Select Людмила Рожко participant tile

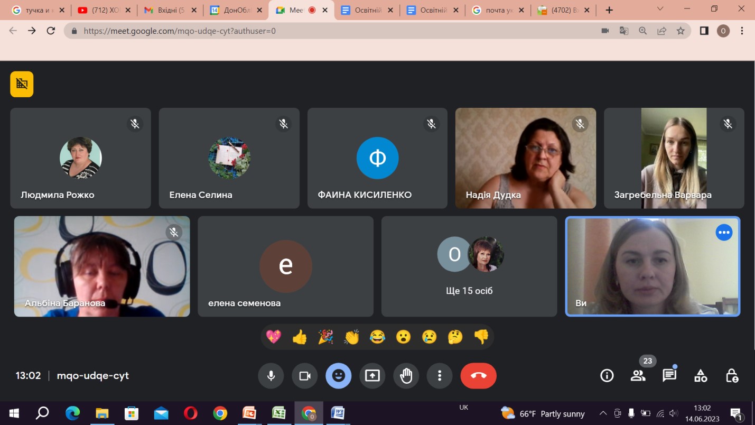coord(80,158)
